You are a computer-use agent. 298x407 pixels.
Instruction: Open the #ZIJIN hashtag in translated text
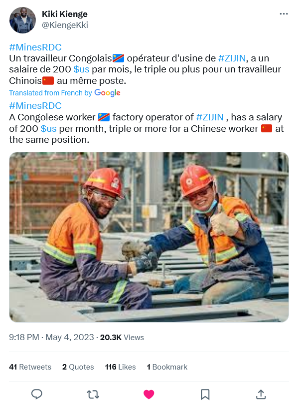click(210, 117)
